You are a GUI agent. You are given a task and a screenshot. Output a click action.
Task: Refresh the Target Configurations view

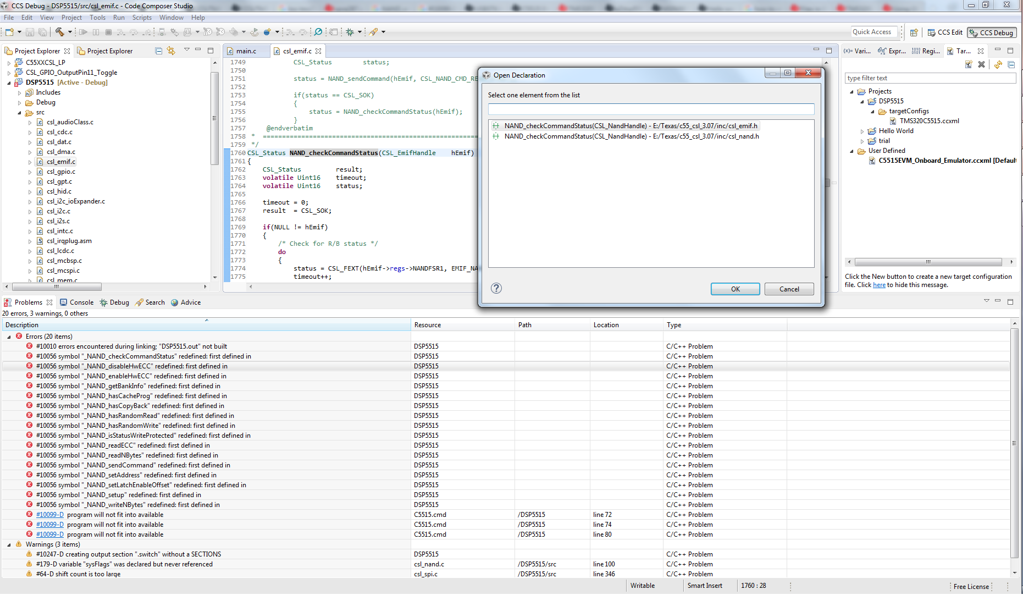pos(998,65)
